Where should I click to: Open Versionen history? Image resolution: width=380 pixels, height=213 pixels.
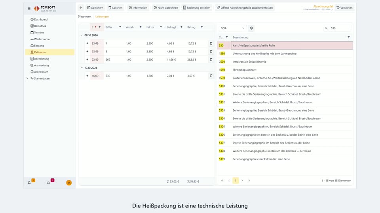coord(344,8)
